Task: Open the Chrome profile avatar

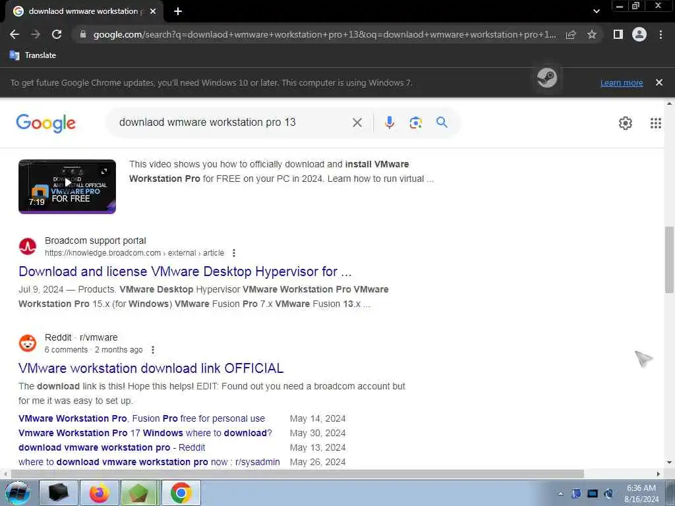Action: tap(639, 34)
